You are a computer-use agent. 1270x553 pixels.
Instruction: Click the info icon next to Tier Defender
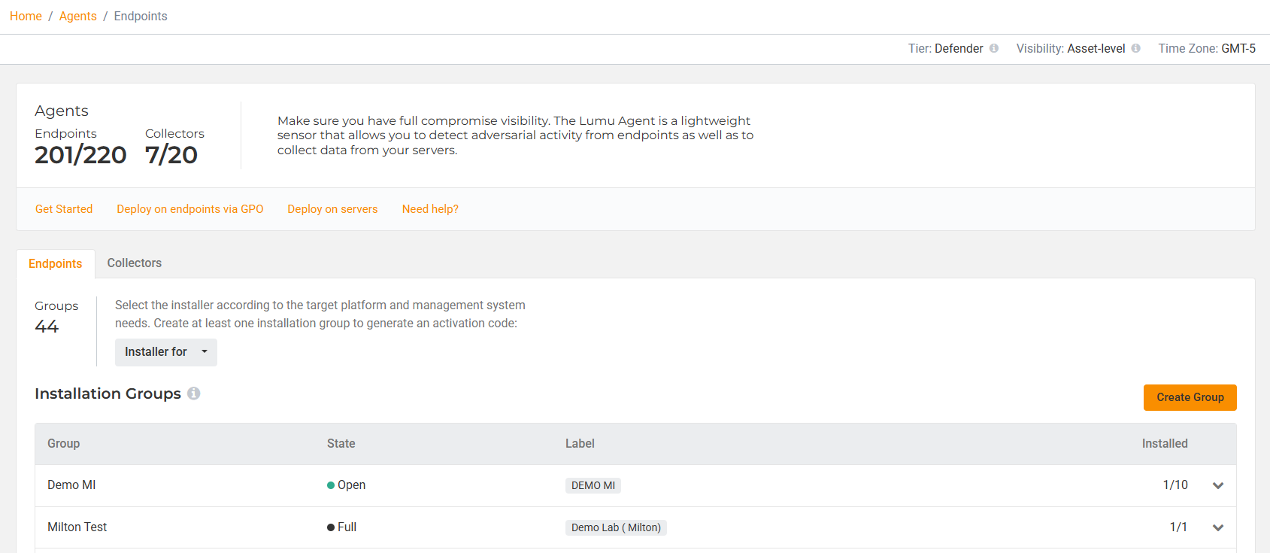(x=994, y=48)
